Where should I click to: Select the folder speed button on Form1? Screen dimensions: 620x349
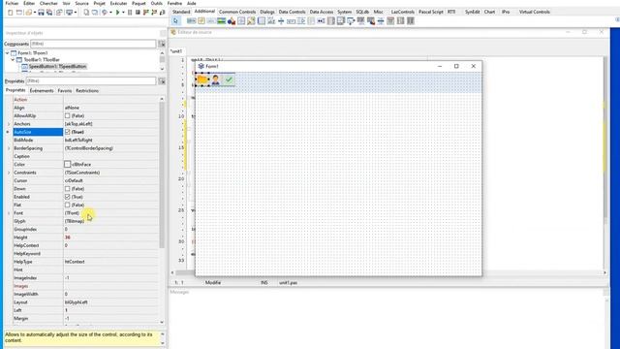click(x=202, y=79)
